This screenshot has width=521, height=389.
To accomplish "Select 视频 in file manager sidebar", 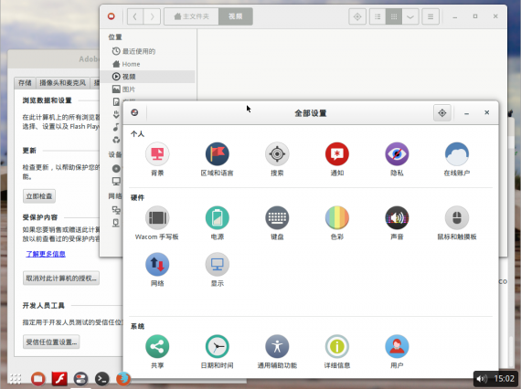I will tap(147, 77).
